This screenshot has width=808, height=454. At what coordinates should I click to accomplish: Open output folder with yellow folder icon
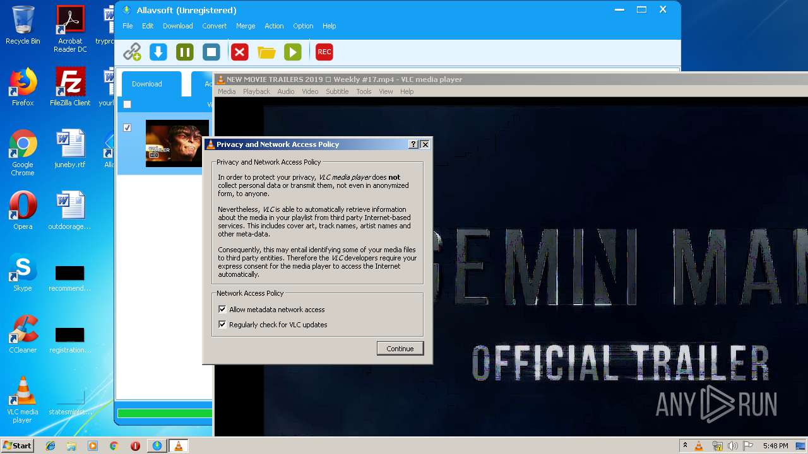click(266, 52)
